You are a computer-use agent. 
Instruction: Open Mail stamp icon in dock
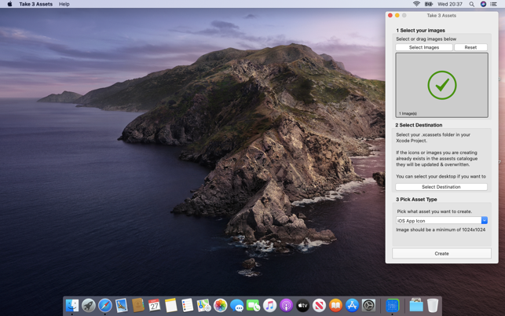(122, 305)
